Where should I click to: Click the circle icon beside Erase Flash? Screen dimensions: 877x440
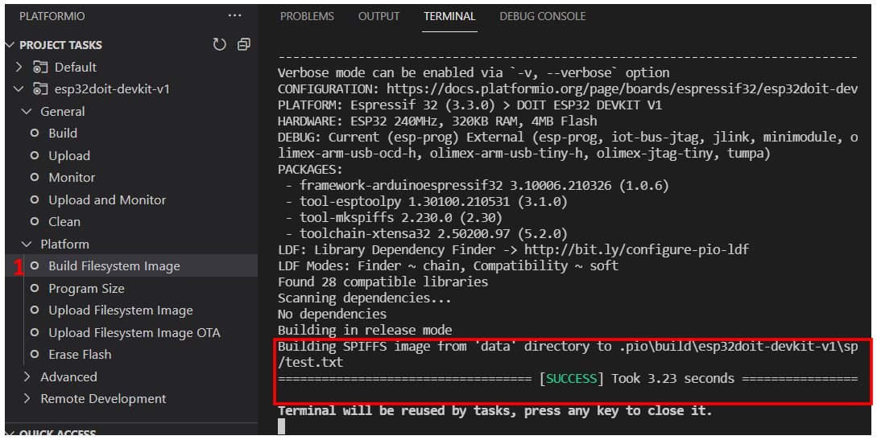pos(35,354)
